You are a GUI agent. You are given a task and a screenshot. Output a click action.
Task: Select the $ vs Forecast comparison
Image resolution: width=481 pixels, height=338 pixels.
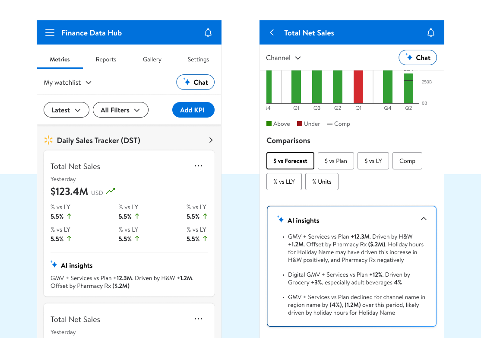pos(290,161)
